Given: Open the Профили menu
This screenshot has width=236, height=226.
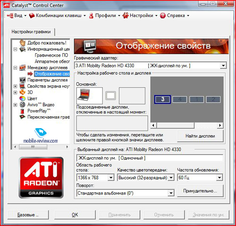Looking at the screenshot, I should pyautogui.click(x=106, y=16).
